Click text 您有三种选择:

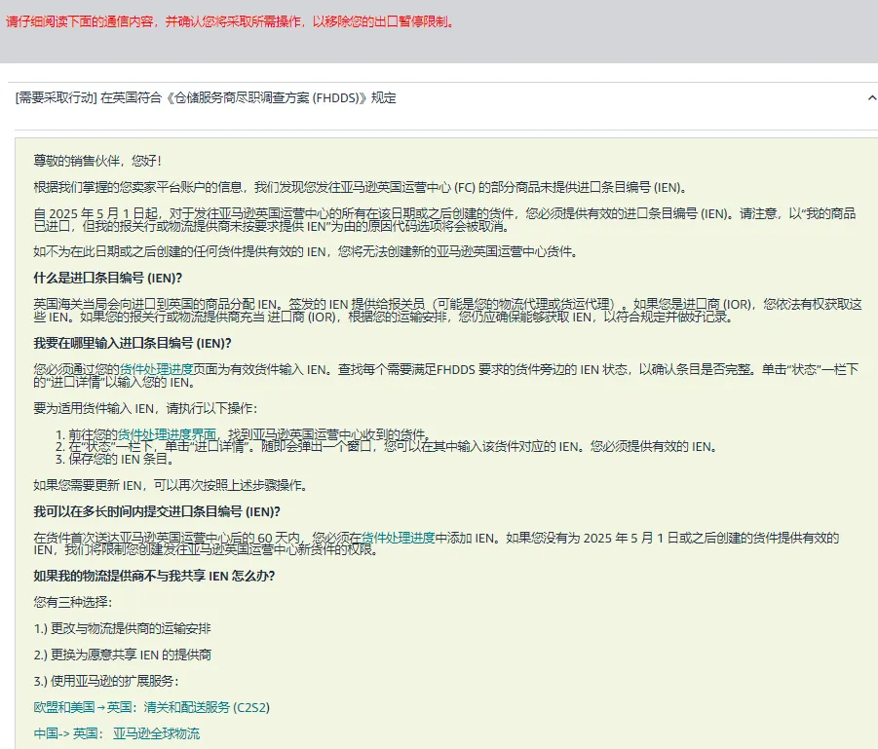73,602
